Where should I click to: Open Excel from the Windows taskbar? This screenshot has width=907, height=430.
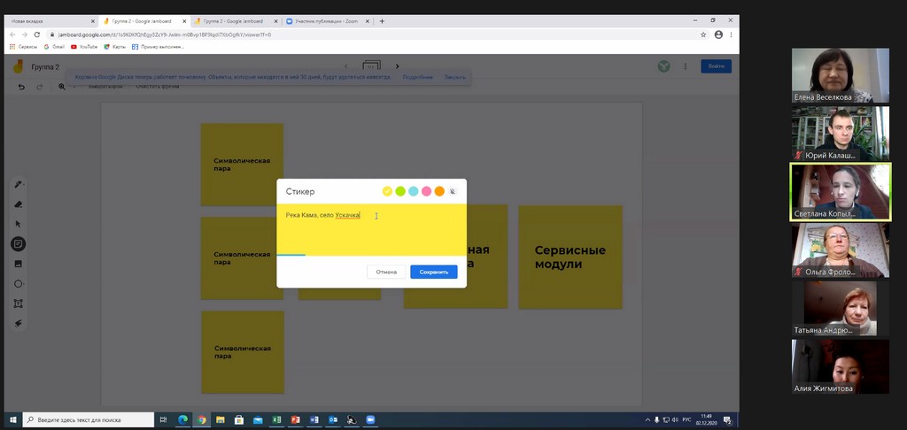276,419
